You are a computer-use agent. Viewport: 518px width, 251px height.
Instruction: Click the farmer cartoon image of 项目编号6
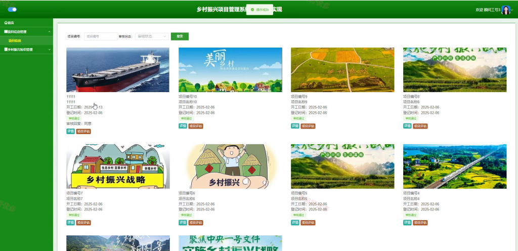[230, 166]
